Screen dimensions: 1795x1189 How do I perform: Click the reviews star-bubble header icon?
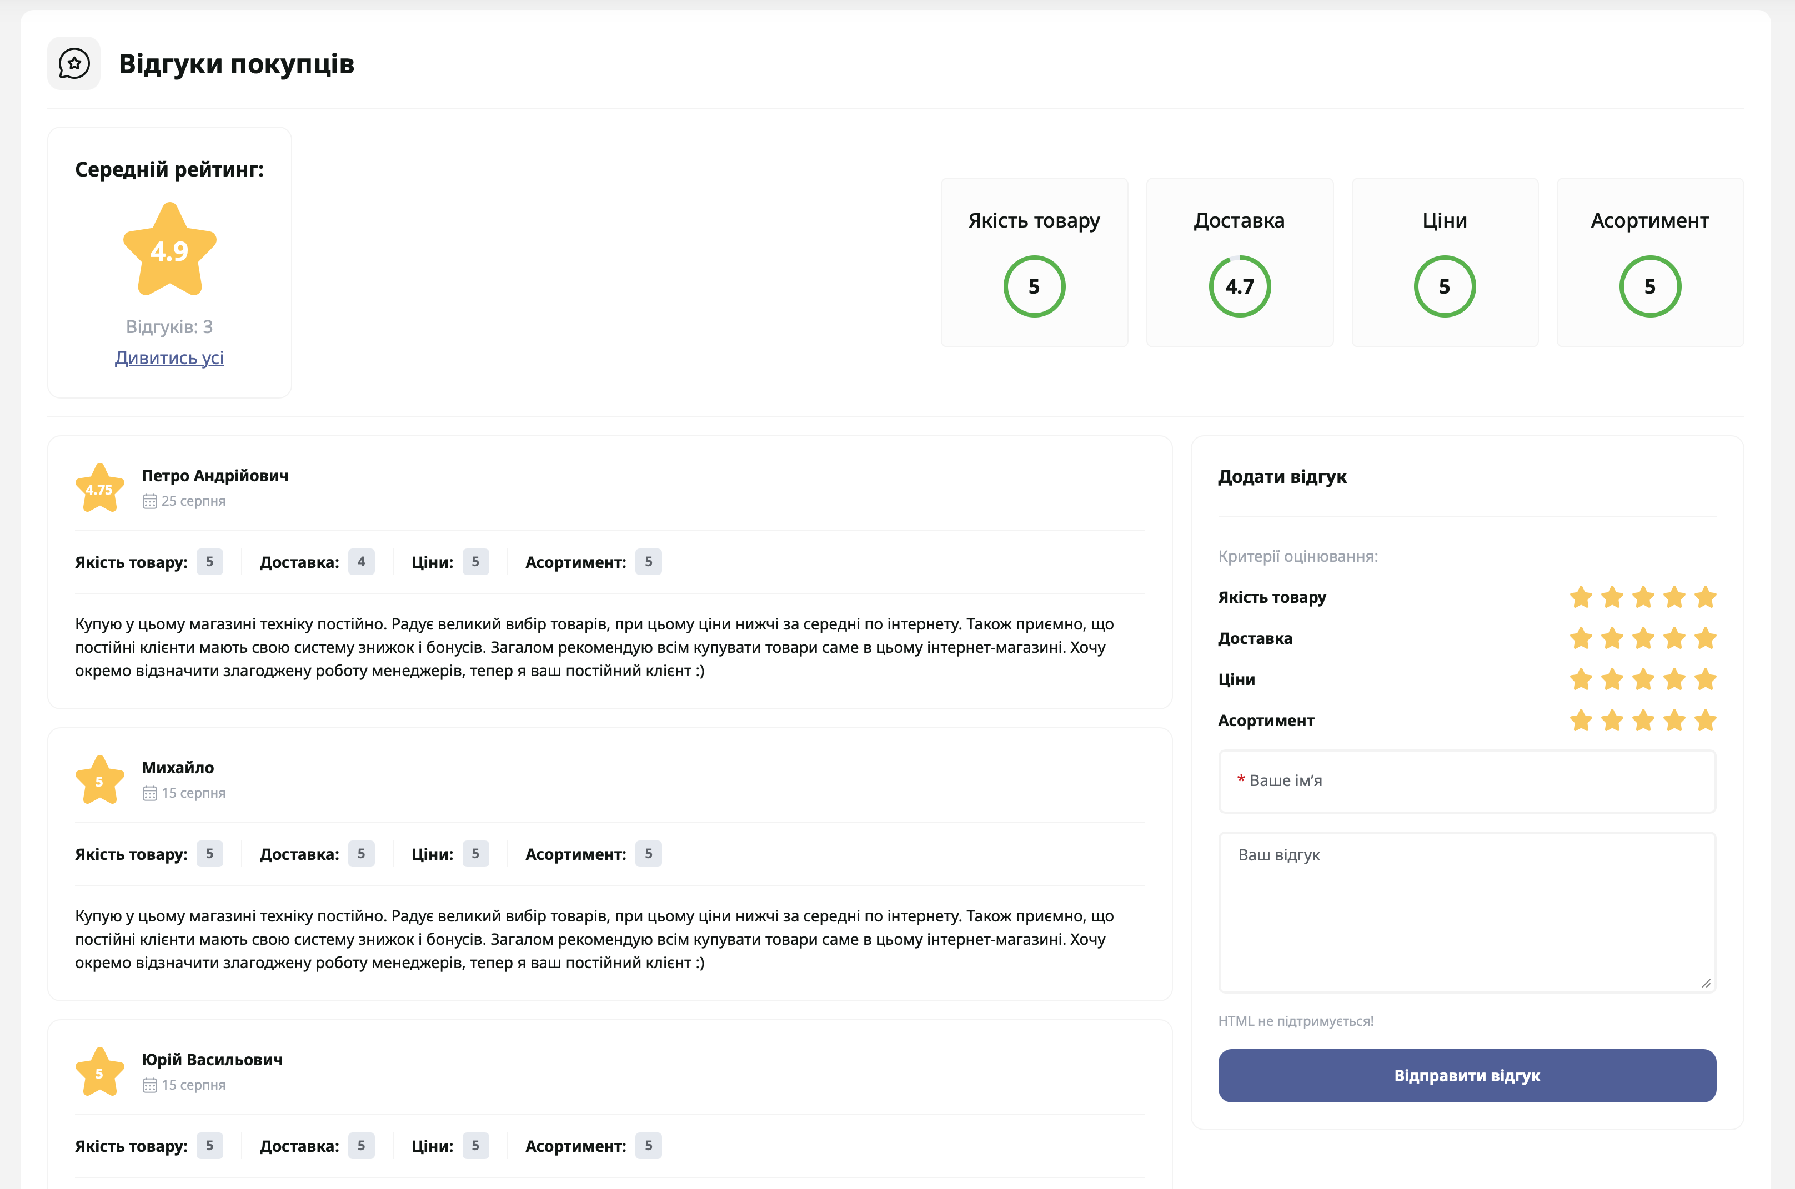click(x=74, y=64)
